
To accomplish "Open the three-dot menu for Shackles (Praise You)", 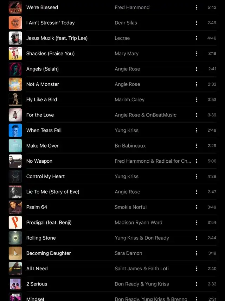I will tap(196, 54).
